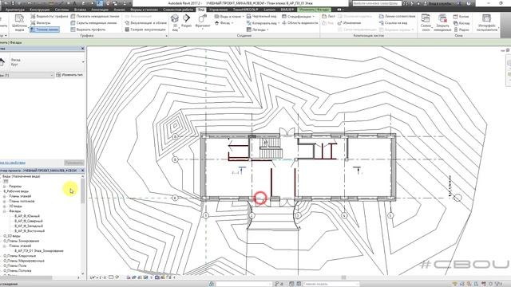Open the Спецификации dropdown
Screen dimensions: 511x287
[298, 16]
